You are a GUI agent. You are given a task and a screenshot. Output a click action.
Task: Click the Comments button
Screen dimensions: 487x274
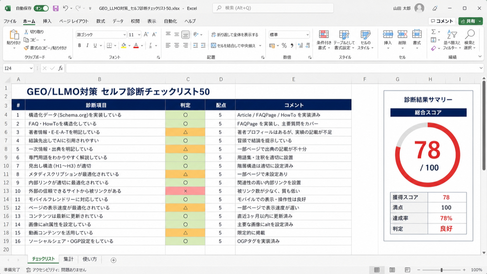pyautogui.click(x=442, y=21)
